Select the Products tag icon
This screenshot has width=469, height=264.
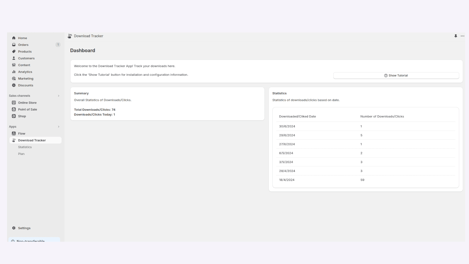[x=14, y=51]
